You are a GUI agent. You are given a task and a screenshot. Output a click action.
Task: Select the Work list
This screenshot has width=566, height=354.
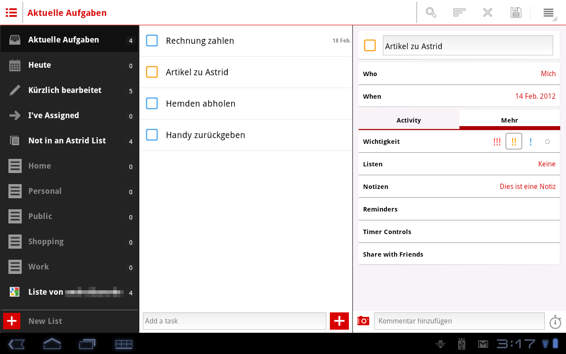pos(69,267)
